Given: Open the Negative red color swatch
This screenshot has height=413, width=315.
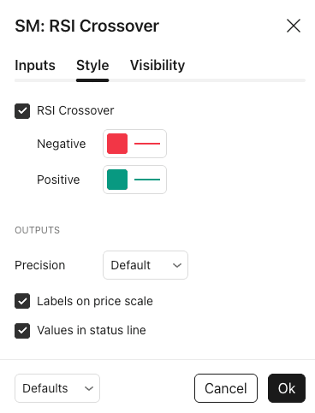Looking at the screenshot, I should click(x=117, y=144).
